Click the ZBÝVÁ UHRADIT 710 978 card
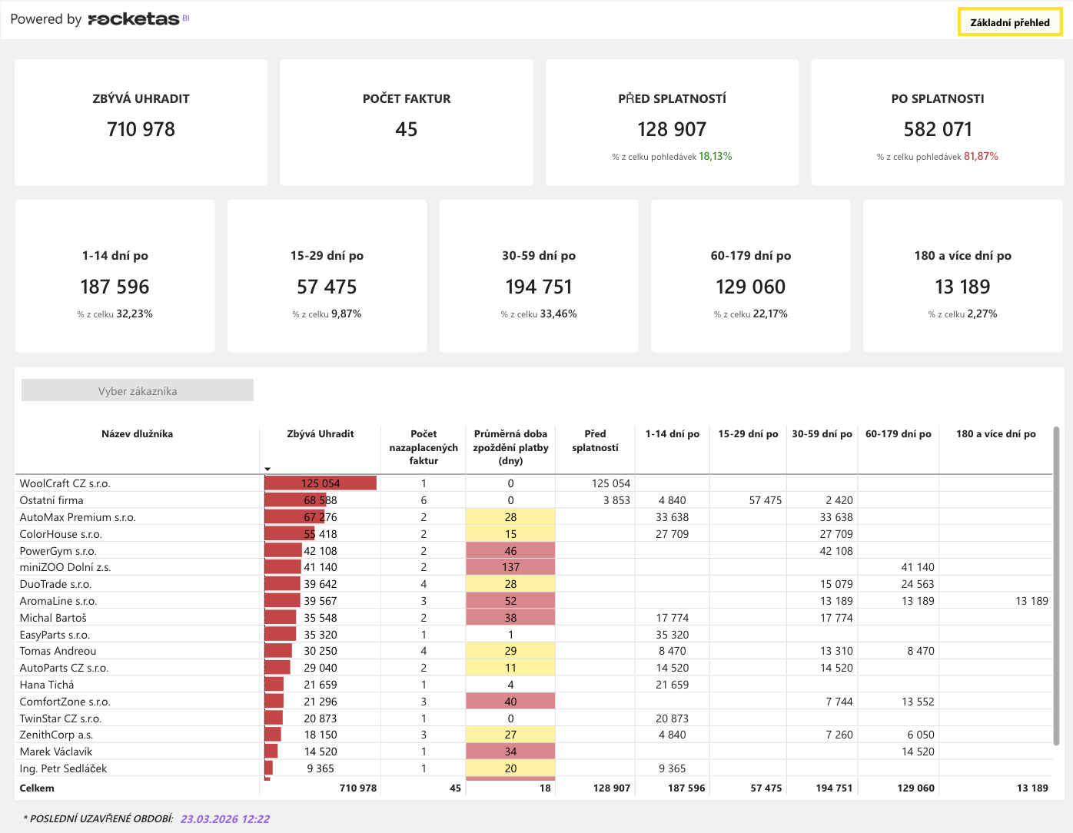This screenshot has height=833, width=1073. pyautogui.click(x=141, y=122)
